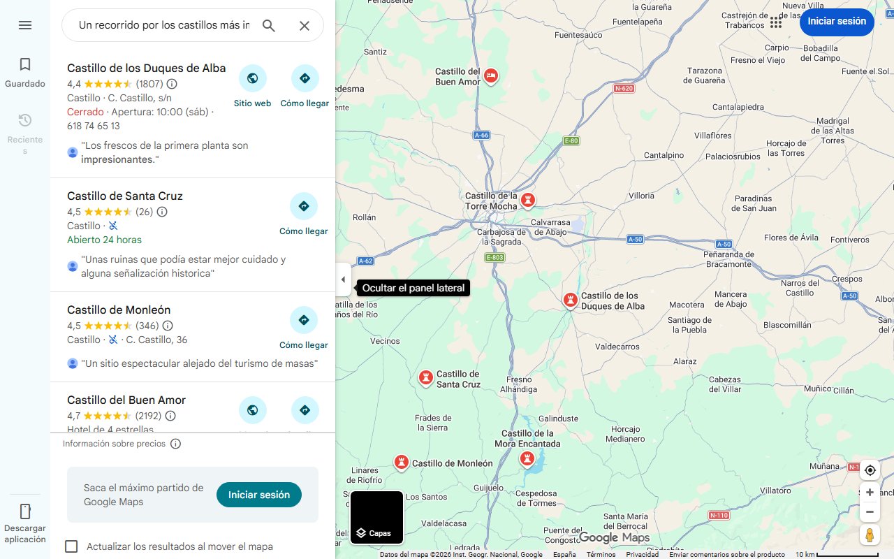Open the Capas layers selector
Viewport: 894px width, 559px height.
376,518
